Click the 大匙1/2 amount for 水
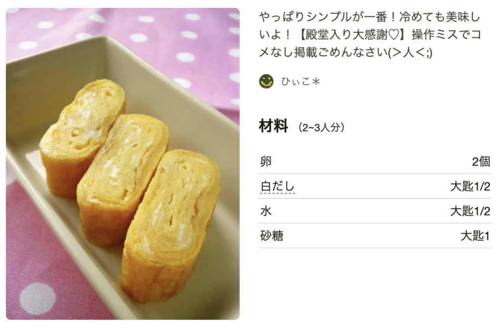The width and height of the screenshot is (502, 330). coord(470,211)
